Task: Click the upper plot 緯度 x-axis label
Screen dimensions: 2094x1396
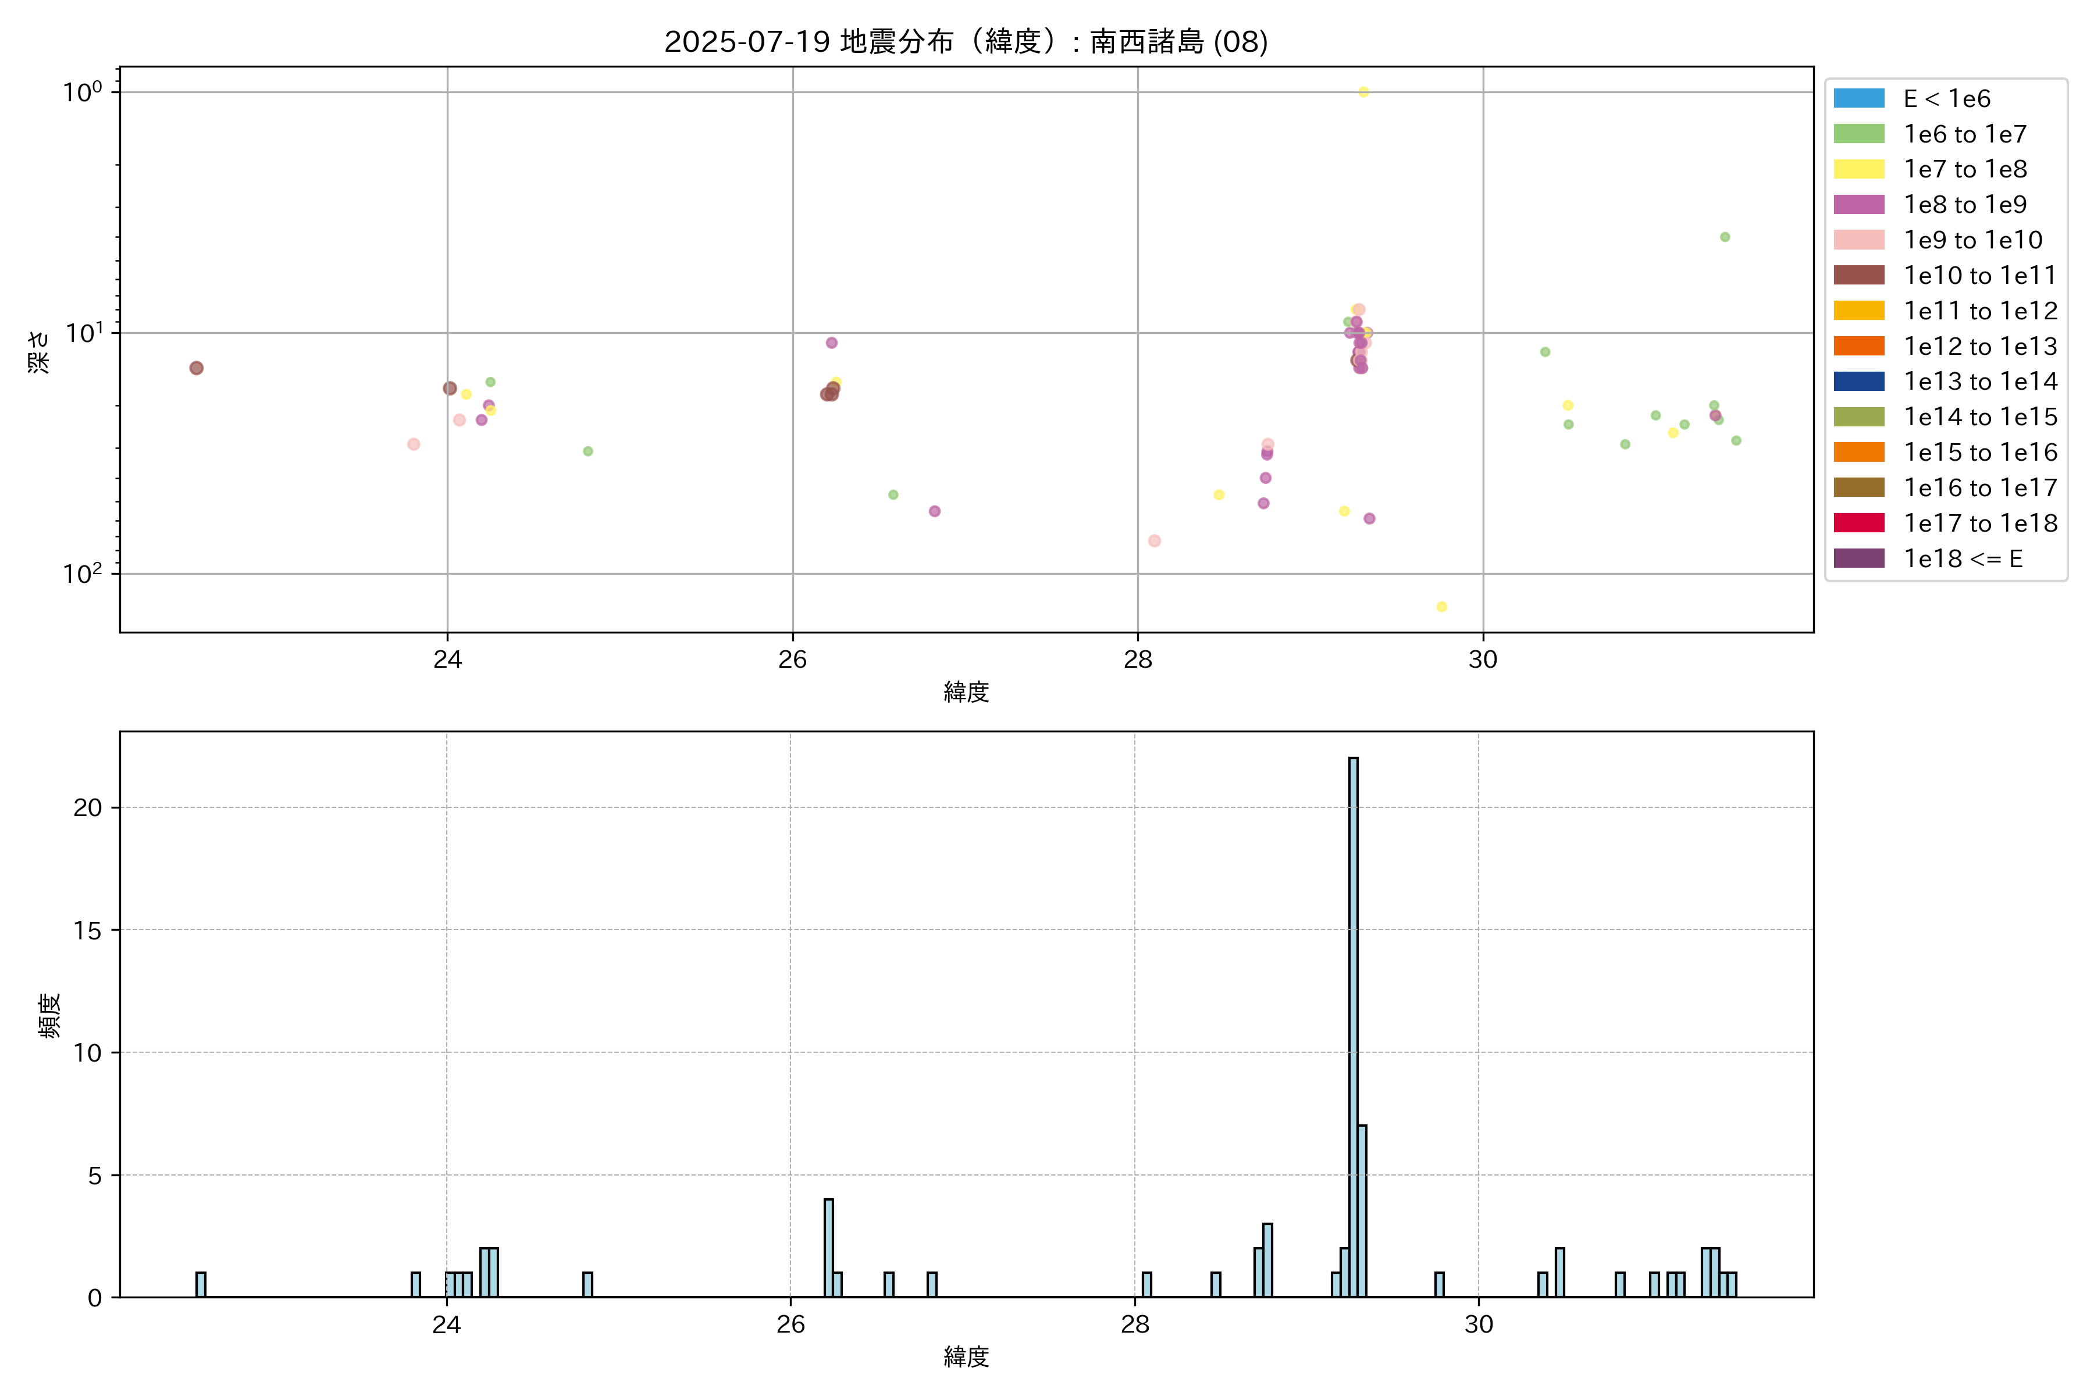Action: [x=966, y=692]
